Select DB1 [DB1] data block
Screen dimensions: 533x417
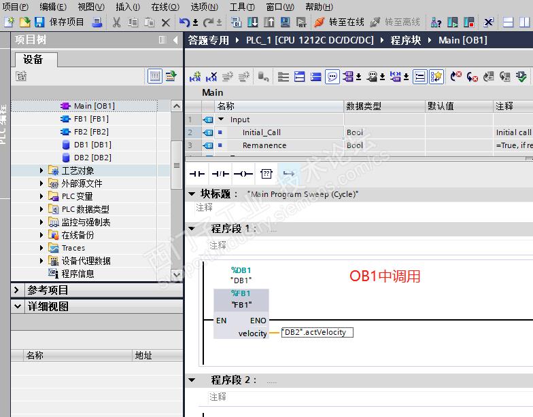92,145
